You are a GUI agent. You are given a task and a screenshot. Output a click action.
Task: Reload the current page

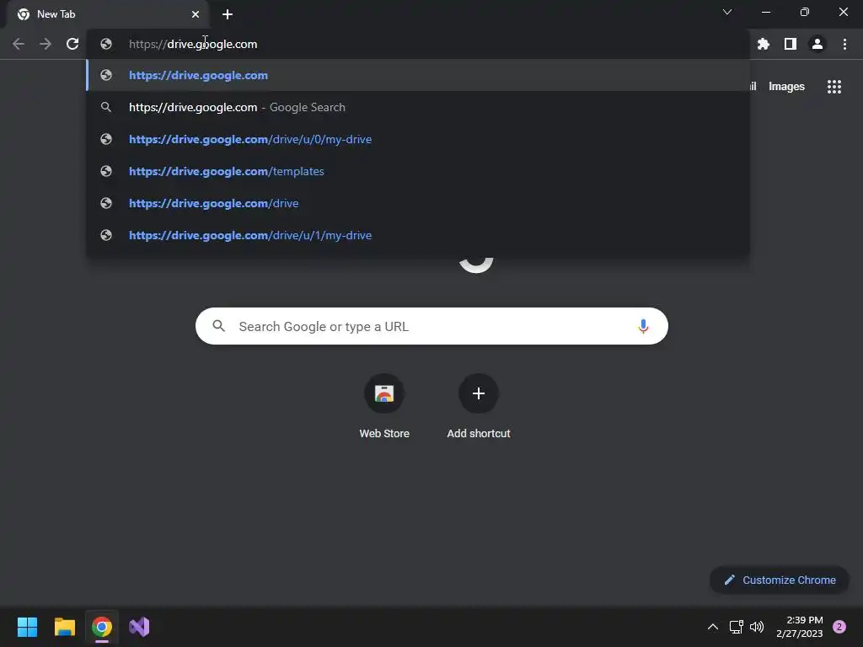[x=72, y=44]
